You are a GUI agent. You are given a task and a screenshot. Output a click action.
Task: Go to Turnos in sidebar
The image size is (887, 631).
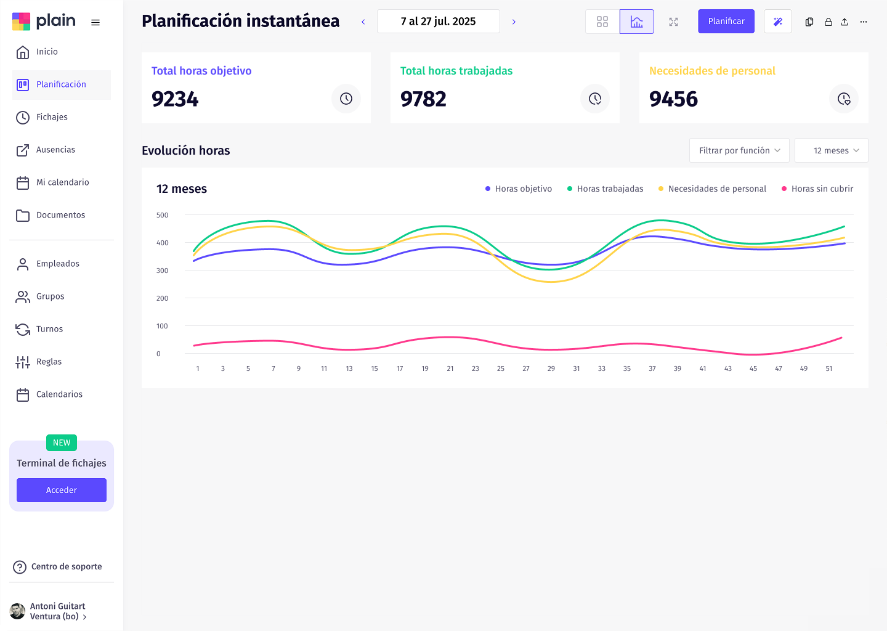(x=49, y=329)
